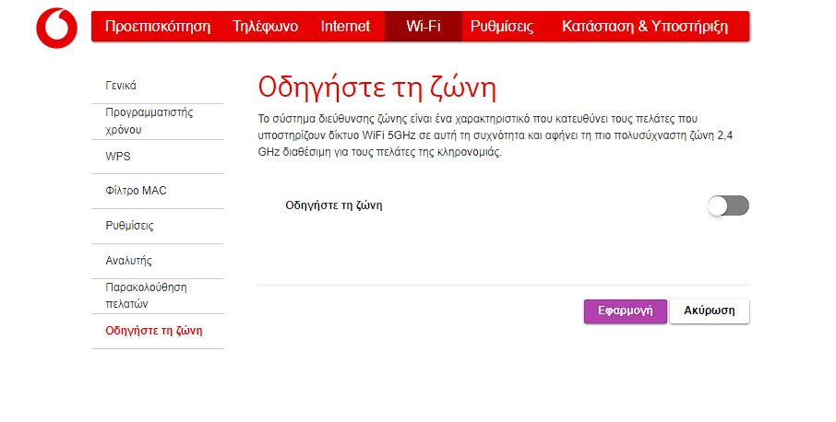
Task: Click the Εφαρμογή button
Action: (625, 311)
